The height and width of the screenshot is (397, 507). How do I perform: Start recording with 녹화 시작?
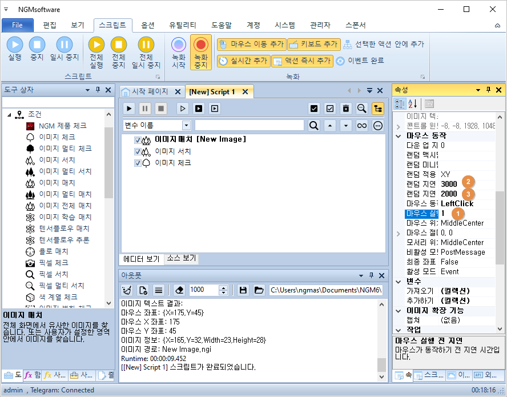pos(179,52)
